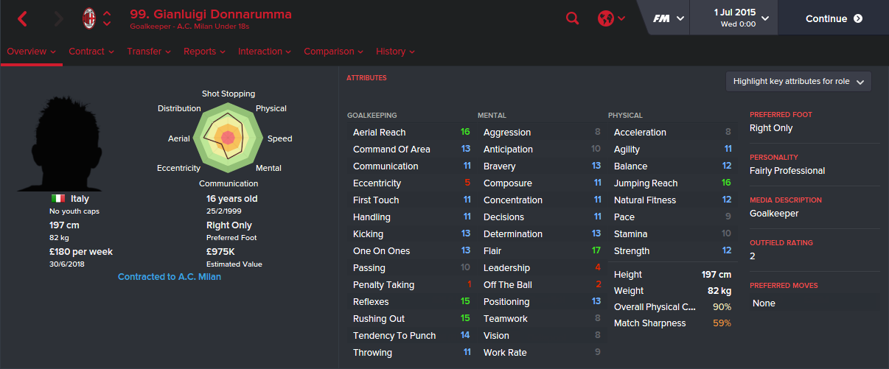Go to next player with down chevron
The width and height of the screenshot is (889, 369).
point(108,24)
